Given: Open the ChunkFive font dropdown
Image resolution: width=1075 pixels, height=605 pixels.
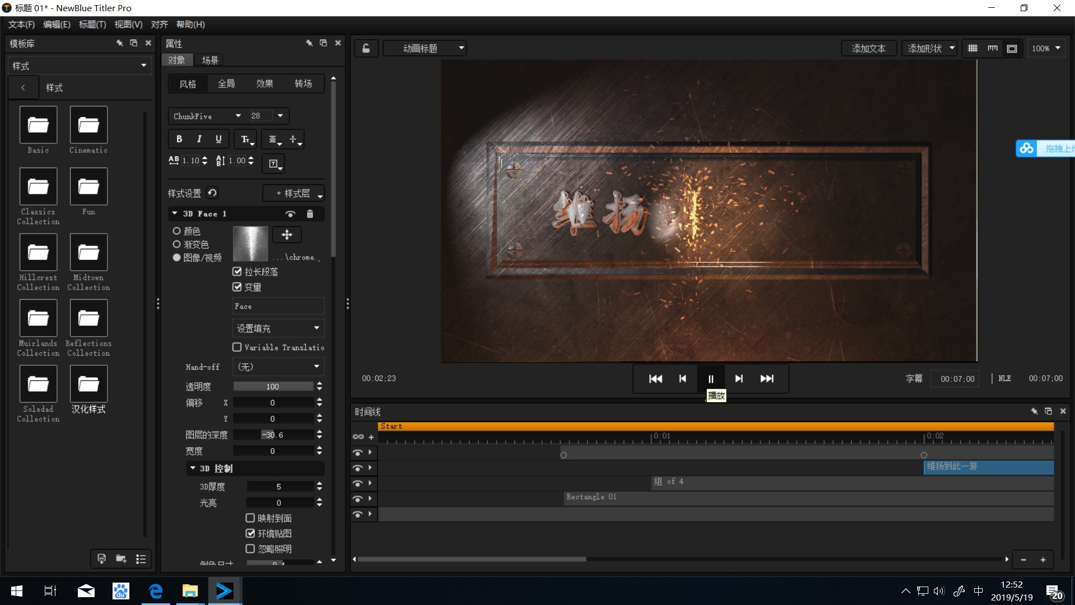Looking at the screenshot, I should click(x=238, y=116).
